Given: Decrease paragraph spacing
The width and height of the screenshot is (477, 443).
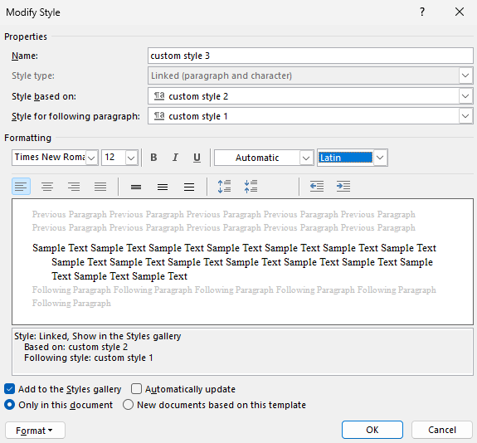Looking at the screenshot, I should click(251, 186).
